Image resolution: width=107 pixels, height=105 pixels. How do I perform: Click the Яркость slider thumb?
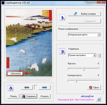[84, 69]
